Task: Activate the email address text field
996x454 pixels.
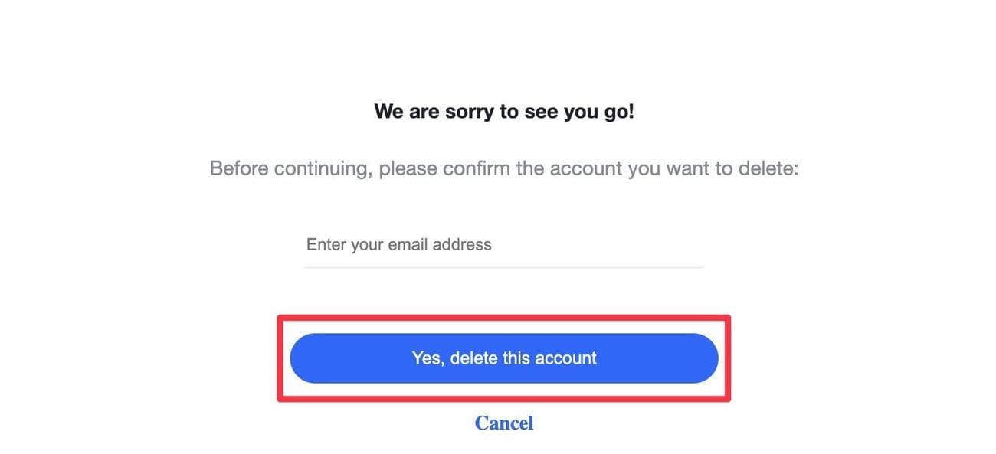Action: pyautogui.click(x=503, y=245)
